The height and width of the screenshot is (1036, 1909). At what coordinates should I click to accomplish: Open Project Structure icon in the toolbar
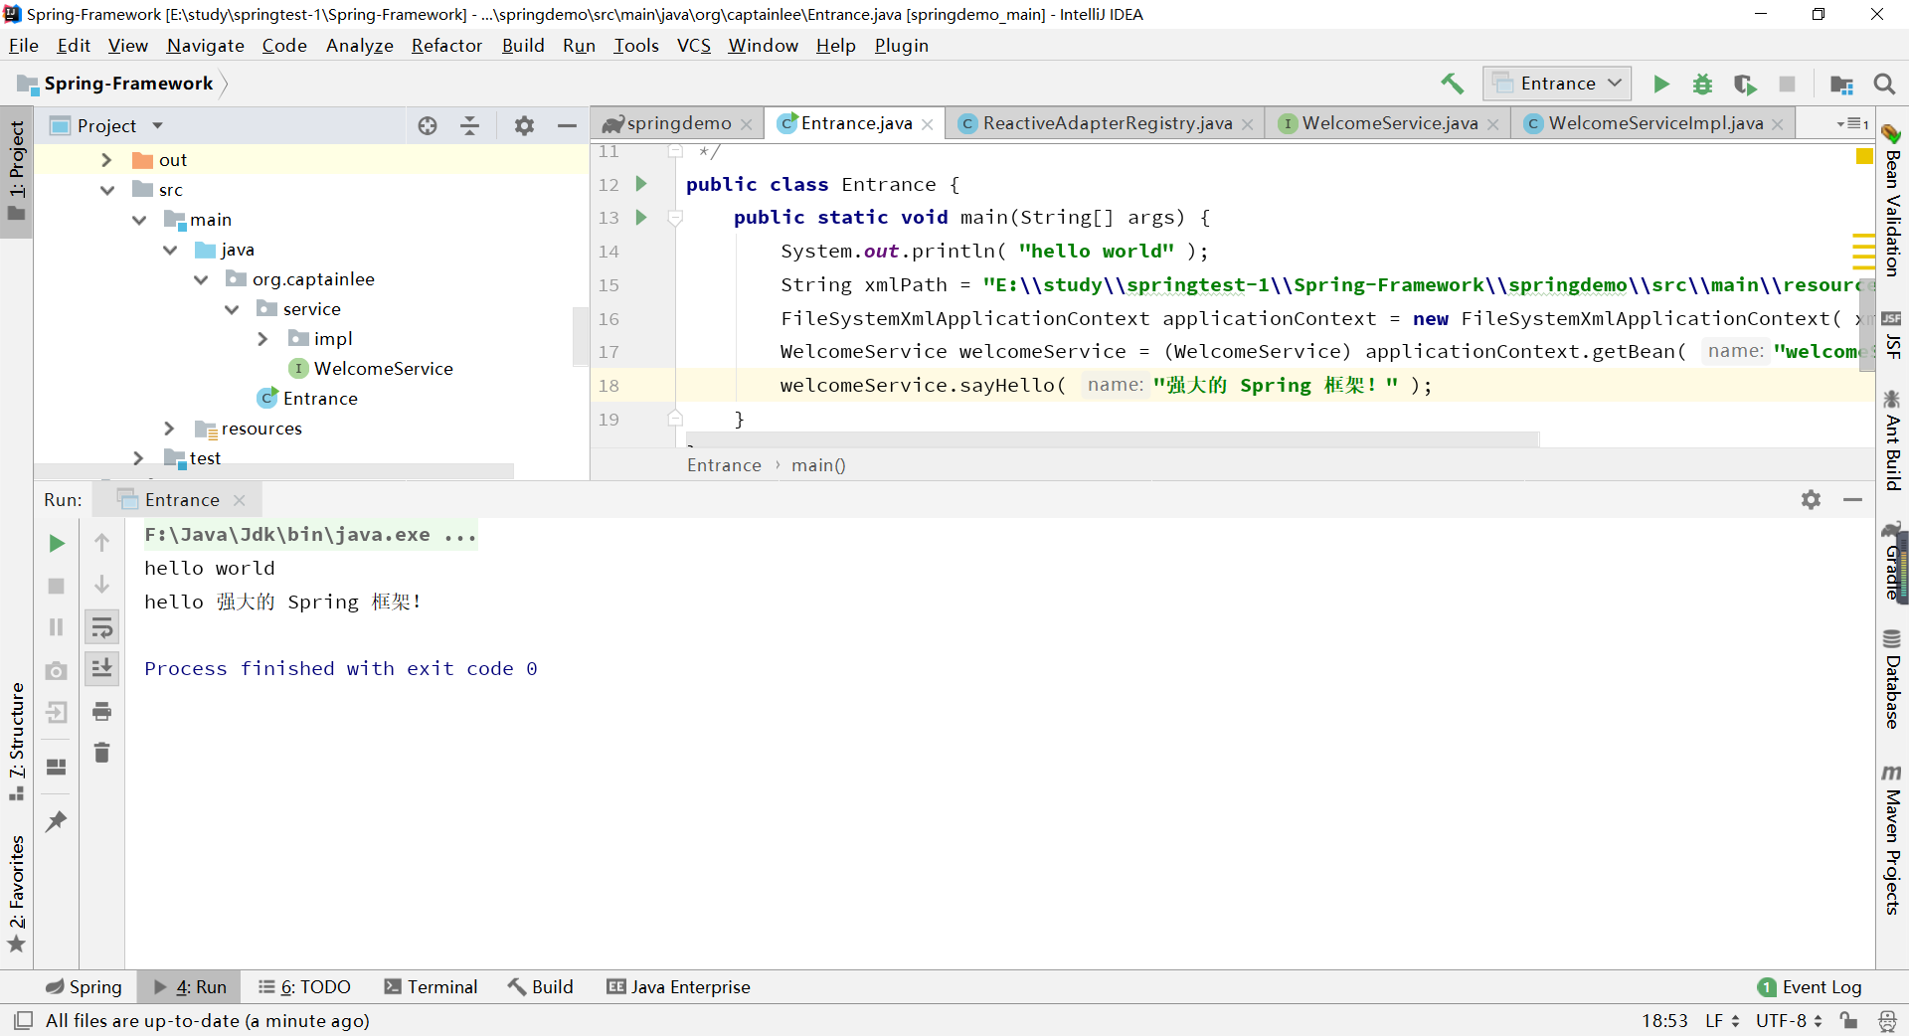1841,85
